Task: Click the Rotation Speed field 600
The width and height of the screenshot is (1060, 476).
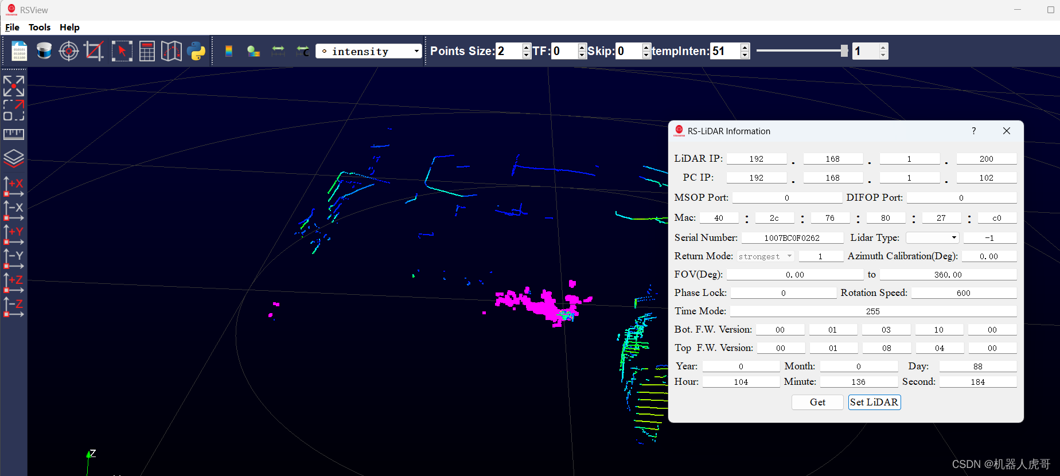Action: pos(964,293)
